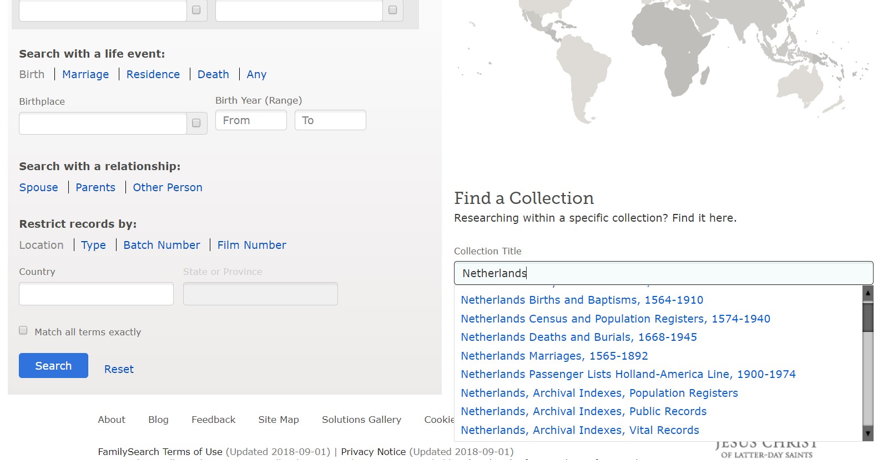Screen dimensions: 878x460
Task: Open the Site Map footer link
Action: click(x=279, y=420)
